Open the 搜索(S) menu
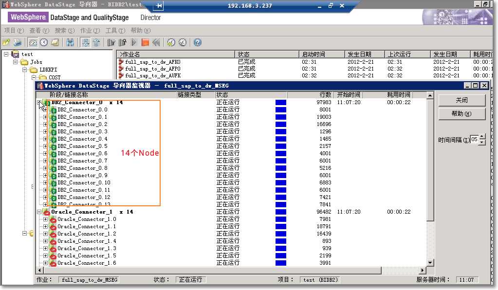Viewport: 498px width, 290px height. pos(64,31)
